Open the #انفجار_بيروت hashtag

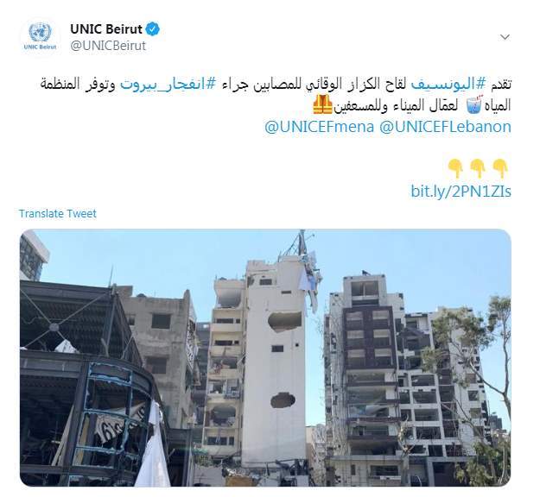click(x=168, y=84)
